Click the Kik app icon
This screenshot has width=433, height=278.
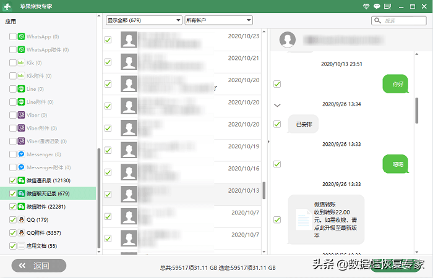[21, 62]
